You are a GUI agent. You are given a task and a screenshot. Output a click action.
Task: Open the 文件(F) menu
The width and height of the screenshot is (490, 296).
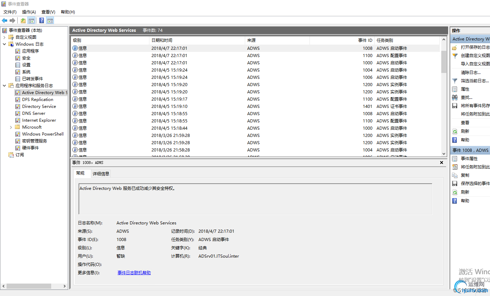pos(10,12)
